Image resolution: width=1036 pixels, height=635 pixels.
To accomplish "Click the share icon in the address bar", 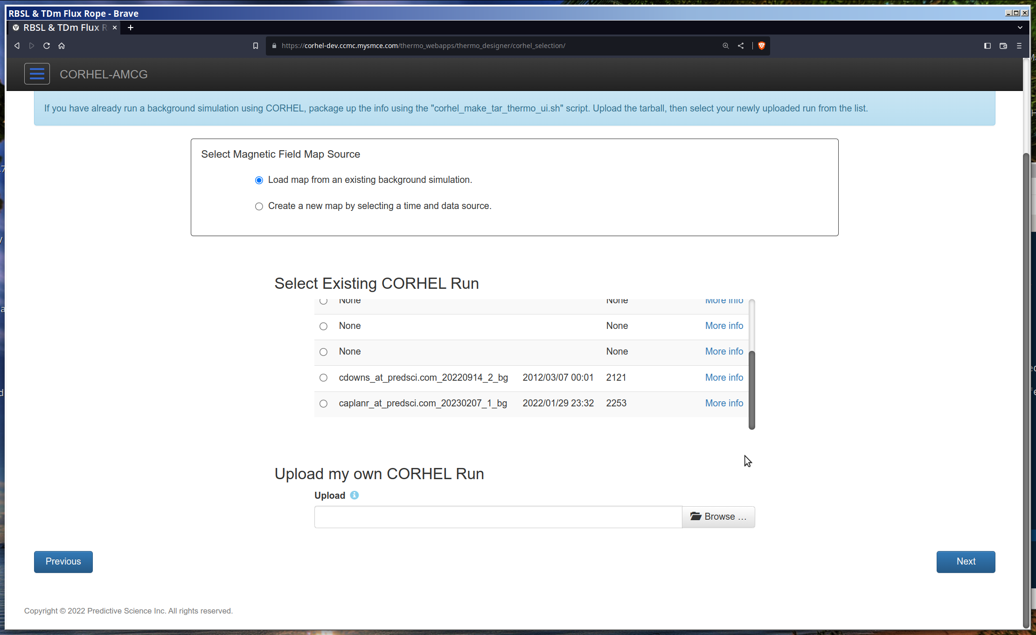I will point(741,46).
